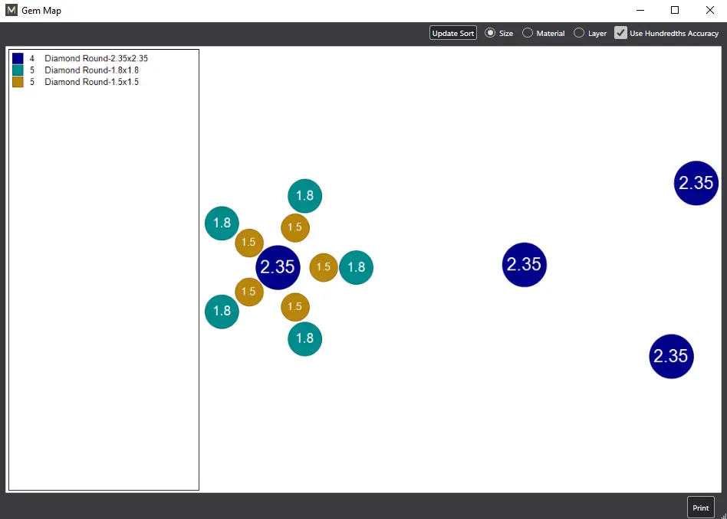Click the 2.35 gem at far top right
This screenshot has width=727, height=519.
point(696,183)
